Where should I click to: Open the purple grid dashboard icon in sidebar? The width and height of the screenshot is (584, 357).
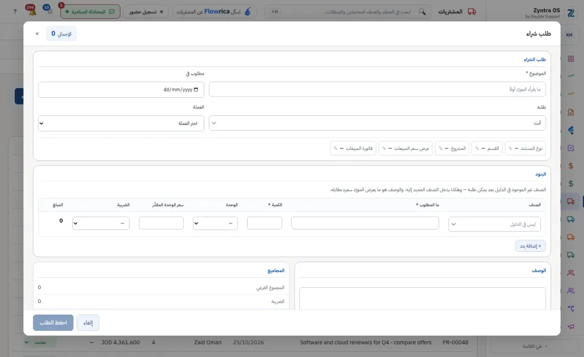click(x=571, y=59)
